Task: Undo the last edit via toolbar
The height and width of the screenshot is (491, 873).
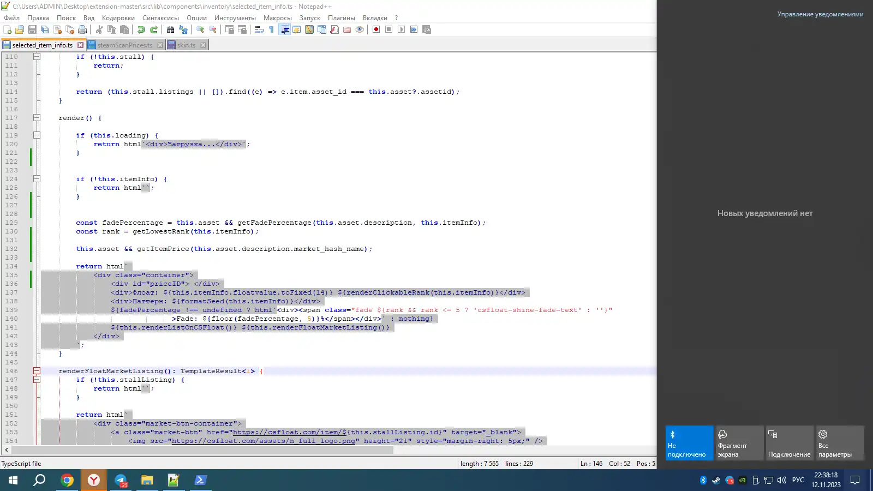Action: 141,29
